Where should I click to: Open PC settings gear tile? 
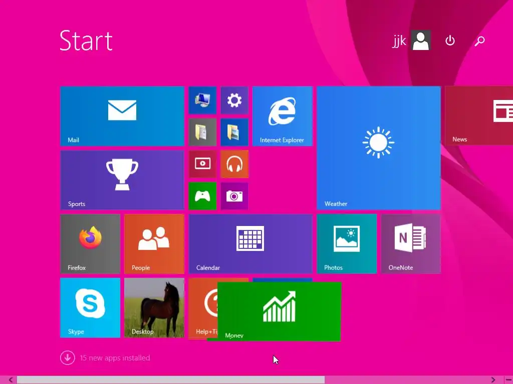tap(234, 100)
